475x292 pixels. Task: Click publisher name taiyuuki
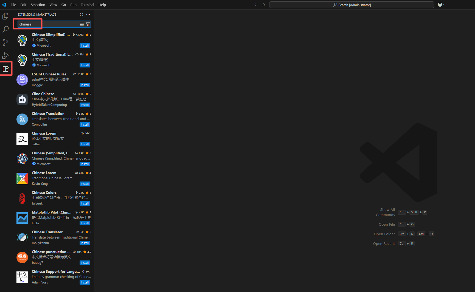pyautogui.click(x=38, y=203)
